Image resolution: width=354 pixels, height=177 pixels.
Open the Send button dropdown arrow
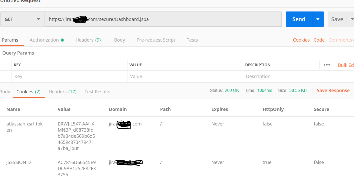[318, 19]
